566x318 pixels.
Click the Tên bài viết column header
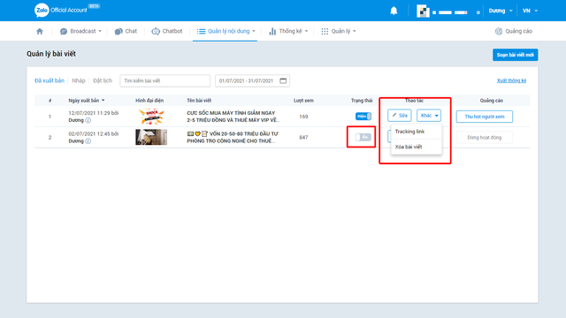point(199,100)
